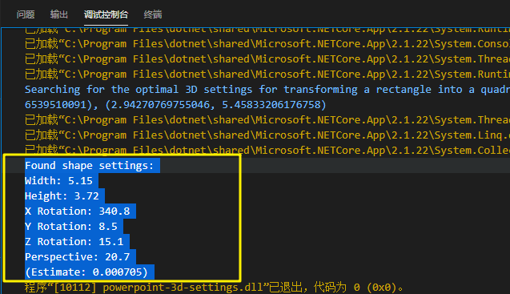This screenshot has width=510, height=294.
Task: Switch to the 终端 tab
Action: point(153,14)
